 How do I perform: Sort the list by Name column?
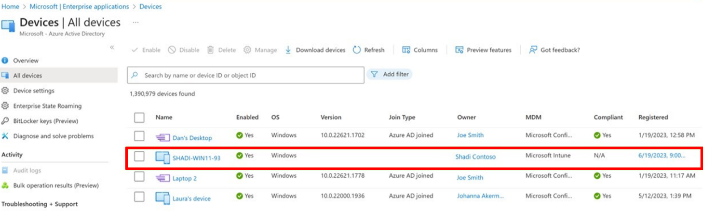click(164, 118)
